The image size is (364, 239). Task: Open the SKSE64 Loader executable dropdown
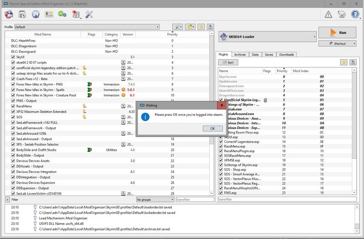[x=267, y=37]
